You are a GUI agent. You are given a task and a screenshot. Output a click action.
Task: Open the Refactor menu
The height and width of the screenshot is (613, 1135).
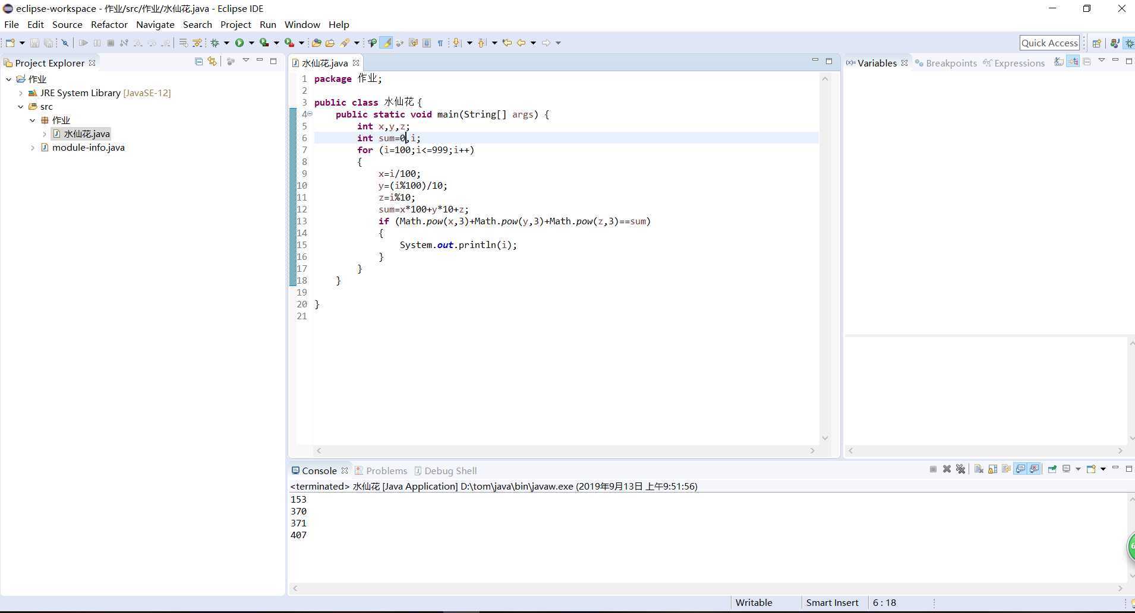[109, 24]
